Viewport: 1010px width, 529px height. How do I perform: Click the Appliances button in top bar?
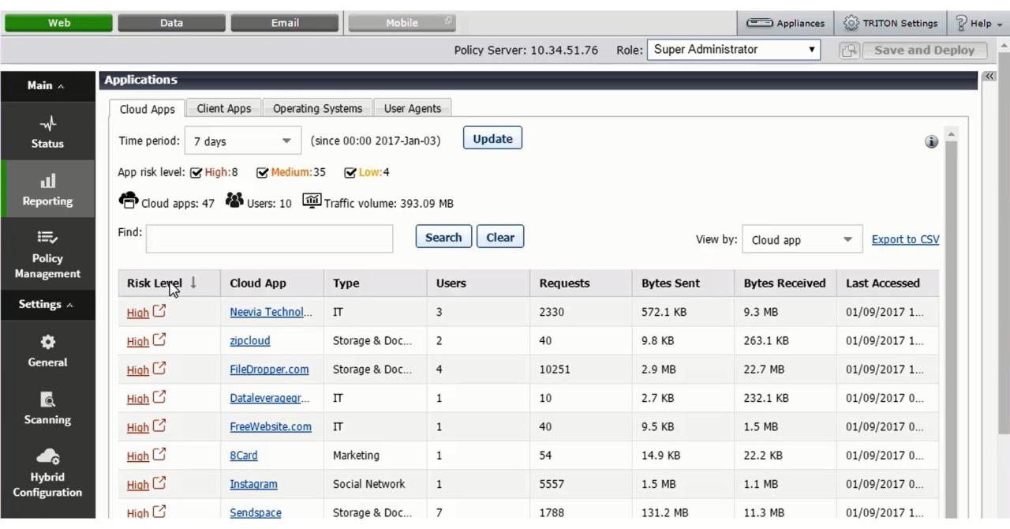tap(785, 23)
